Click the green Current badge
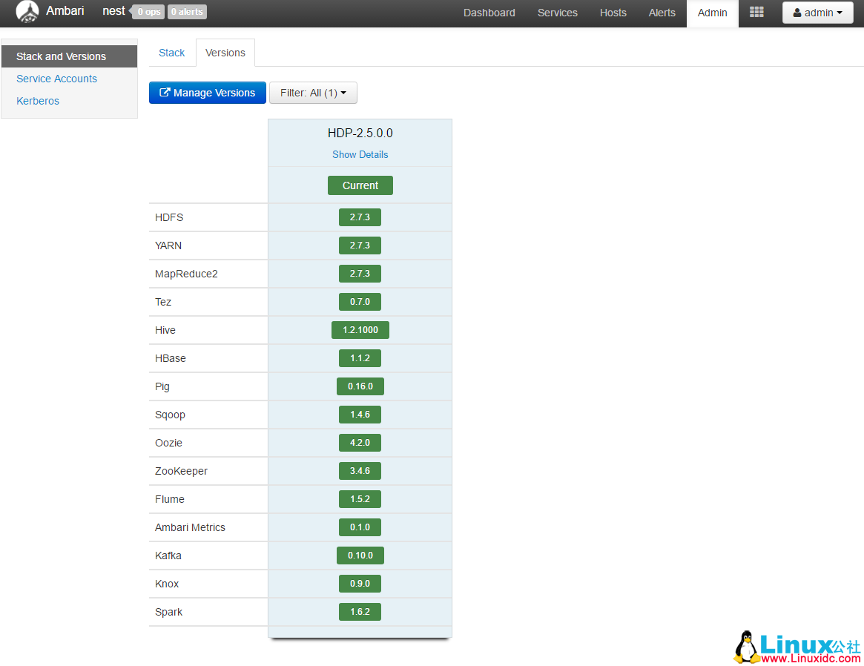864x666 pixels. click(360, 185)
